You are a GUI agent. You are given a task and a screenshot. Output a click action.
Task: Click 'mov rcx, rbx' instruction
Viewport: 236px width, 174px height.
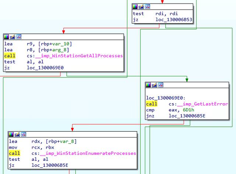click(x=31, y=147)
